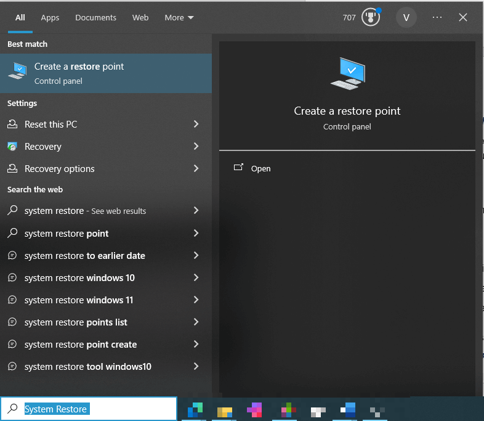Click the Open action's window icon

click(x=238, y=167)
